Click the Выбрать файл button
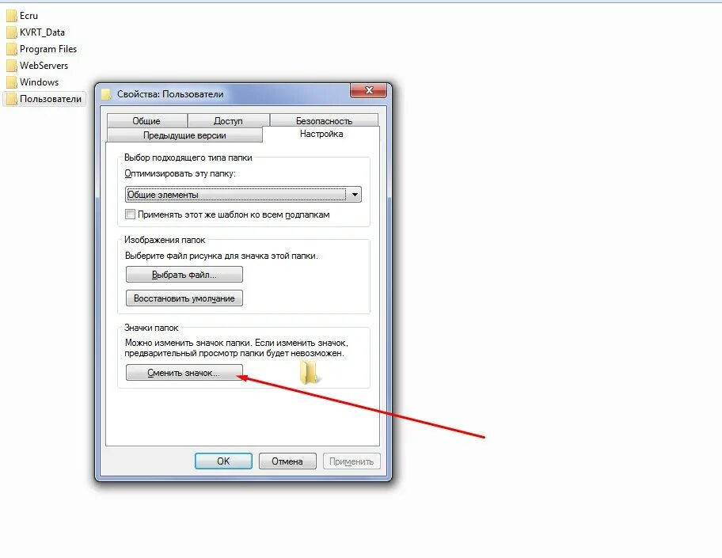The image size is (722, 558). (184, 275)
